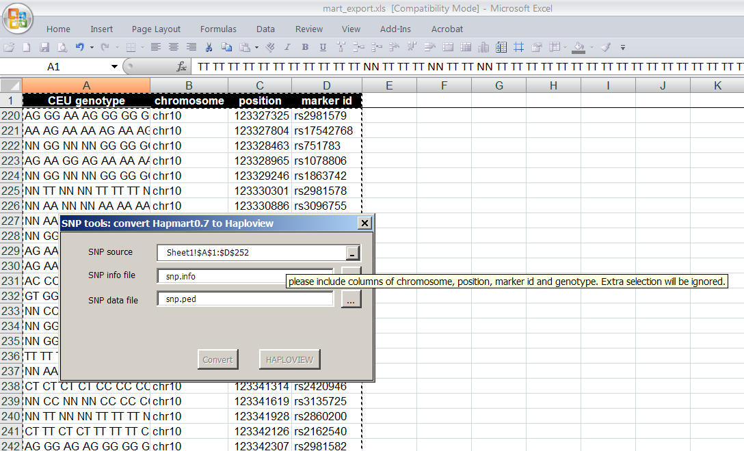Open the View ribbon tab
The image size is (744, 451).
coord(351,29)
